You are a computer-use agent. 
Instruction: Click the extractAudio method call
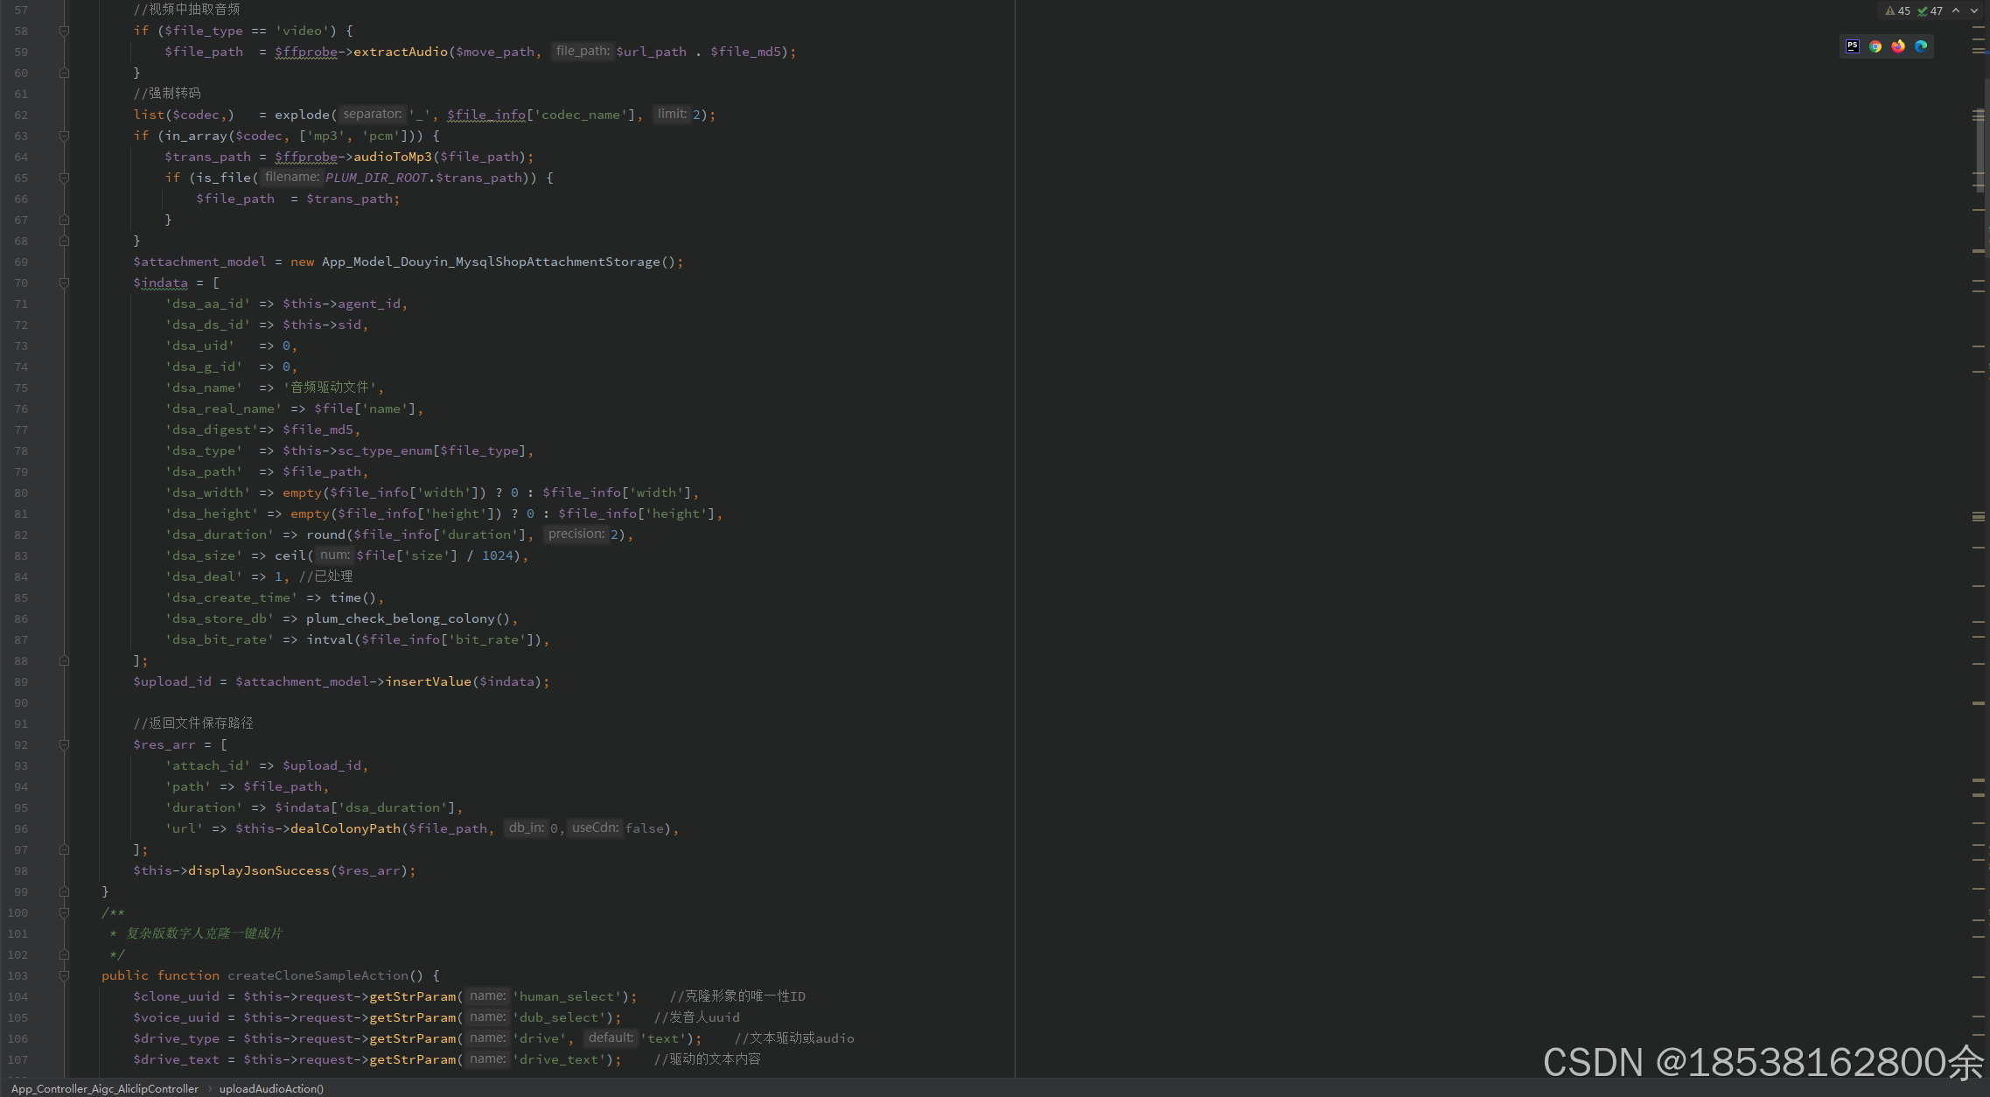pos(400,52)
